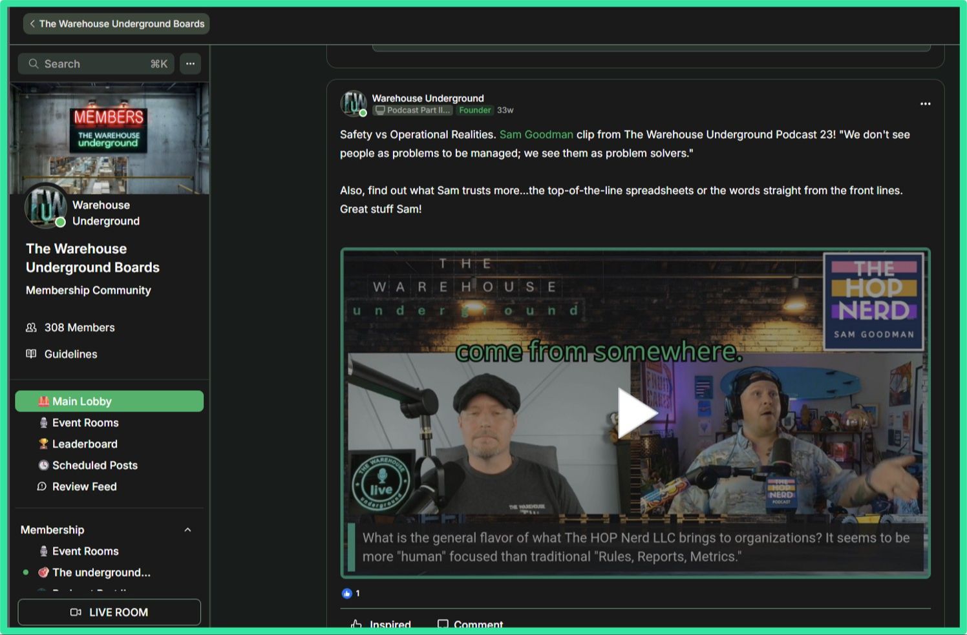Click the Founder badge on the post
Screen dimensions: 967x635
pos(475,110)
